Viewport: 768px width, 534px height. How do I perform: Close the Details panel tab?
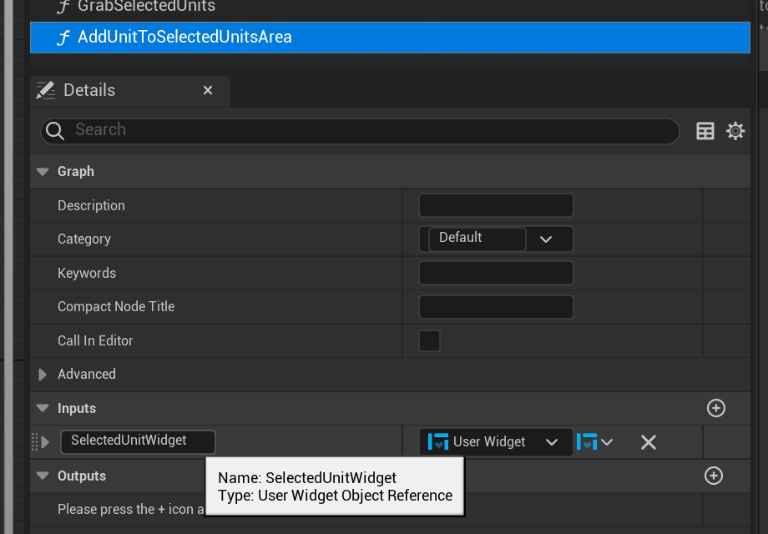pos(208,90)
